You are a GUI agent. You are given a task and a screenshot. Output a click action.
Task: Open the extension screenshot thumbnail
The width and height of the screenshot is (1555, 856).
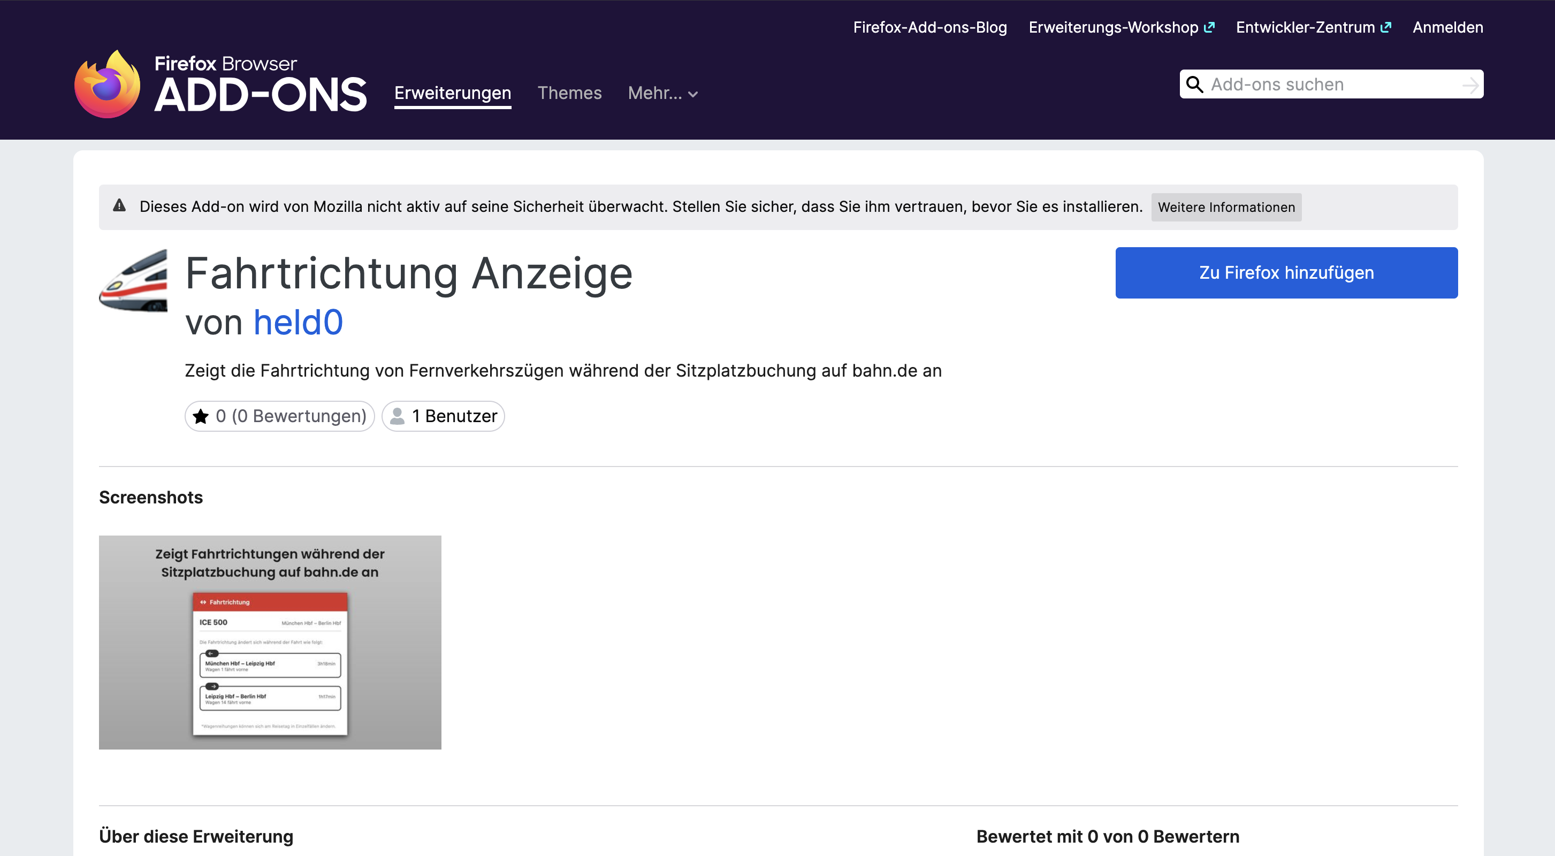coord(270,643)
